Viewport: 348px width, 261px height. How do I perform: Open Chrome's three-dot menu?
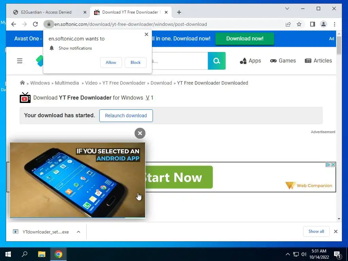coord(334,24)
